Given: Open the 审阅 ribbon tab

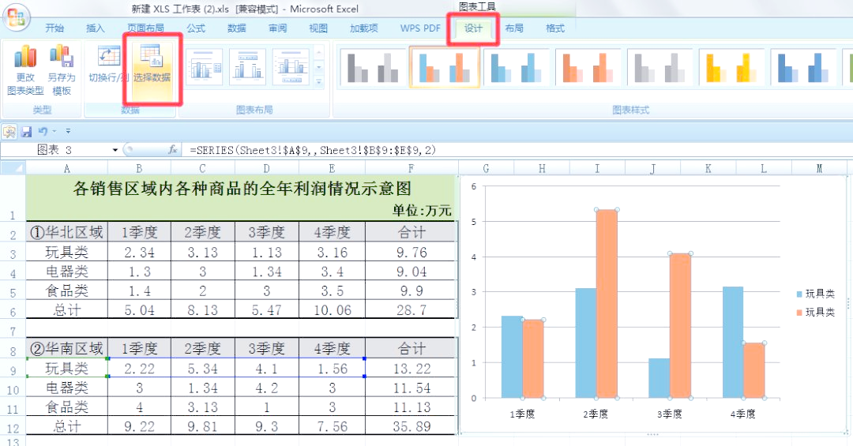Looking at the screenshot, I should tap(277, 28).
